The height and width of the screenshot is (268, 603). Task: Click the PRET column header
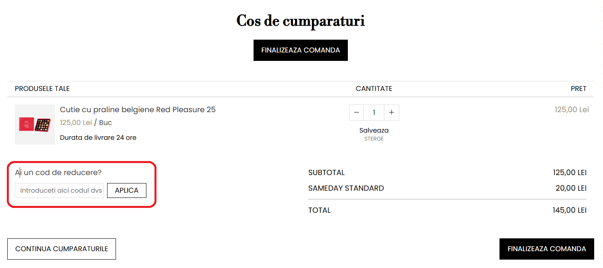579,89
